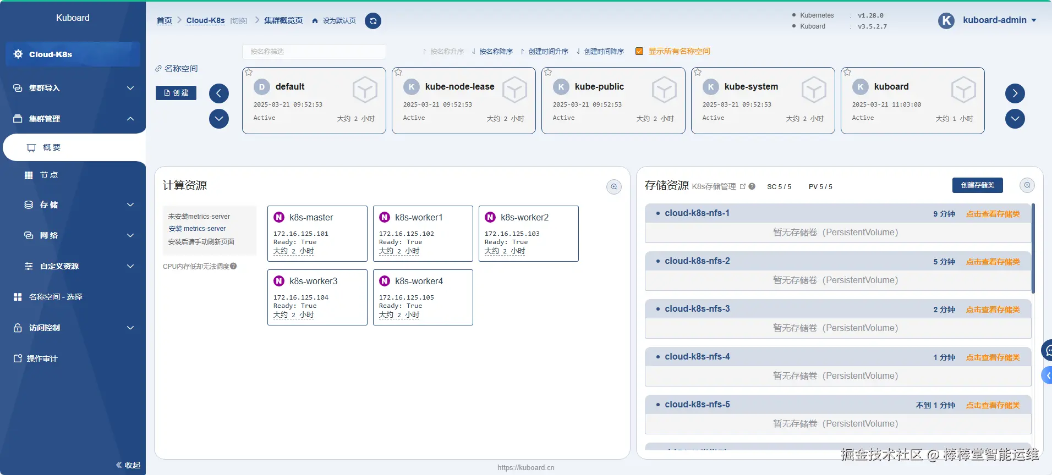The width and height of the screenshot is (1052, 475).
Task: Open the k8s-worker2 node card
Action: (x=529, y=234)
